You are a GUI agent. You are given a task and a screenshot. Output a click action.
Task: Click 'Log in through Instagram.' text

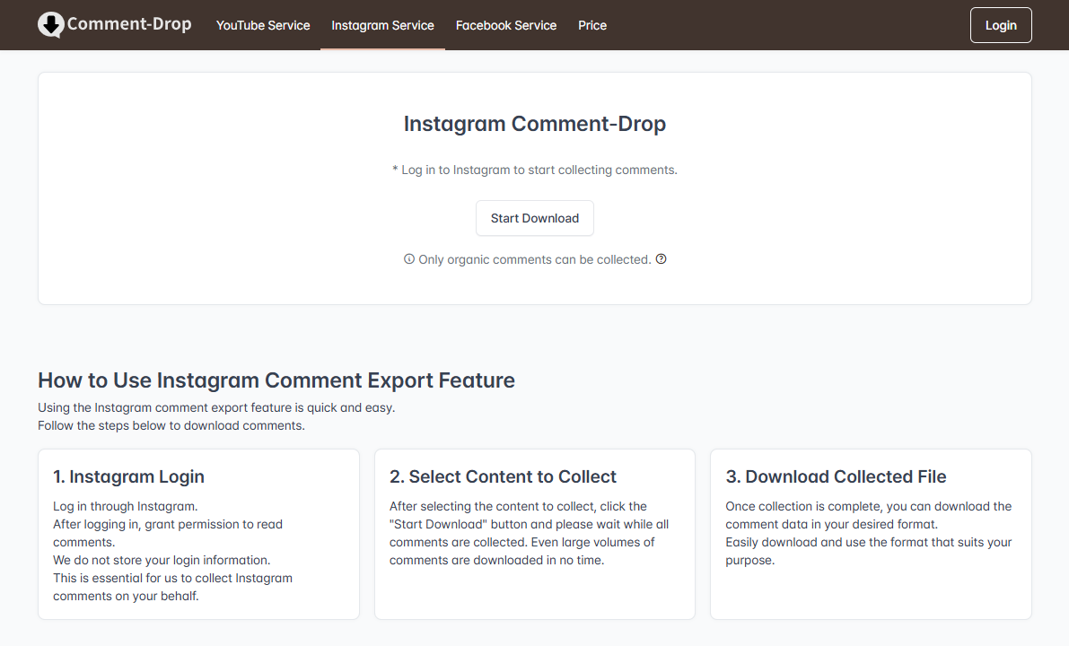coord(126,506)
